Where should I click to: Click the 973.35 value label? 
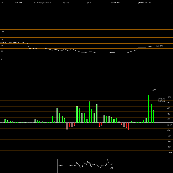point(161,99)
